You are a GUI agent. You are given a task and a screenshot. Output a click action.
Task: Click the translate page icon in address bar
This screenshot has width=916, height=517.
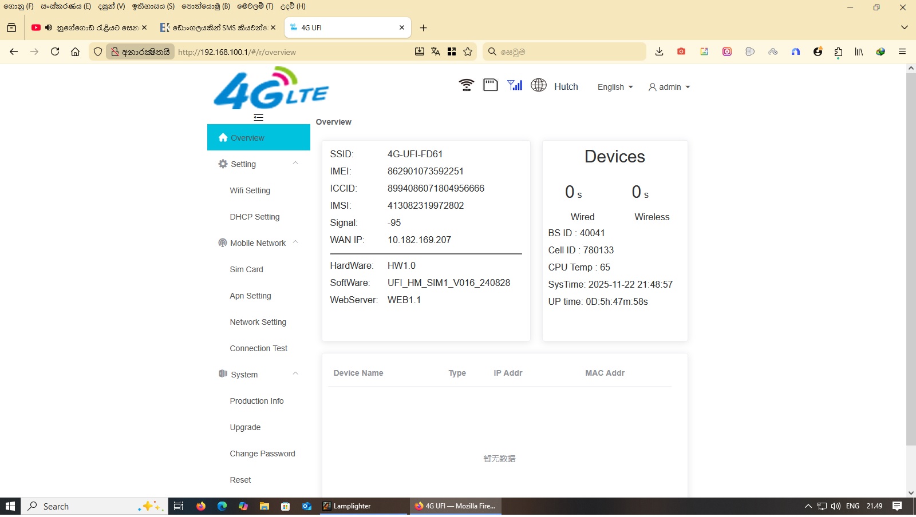[x=436, y=51]
